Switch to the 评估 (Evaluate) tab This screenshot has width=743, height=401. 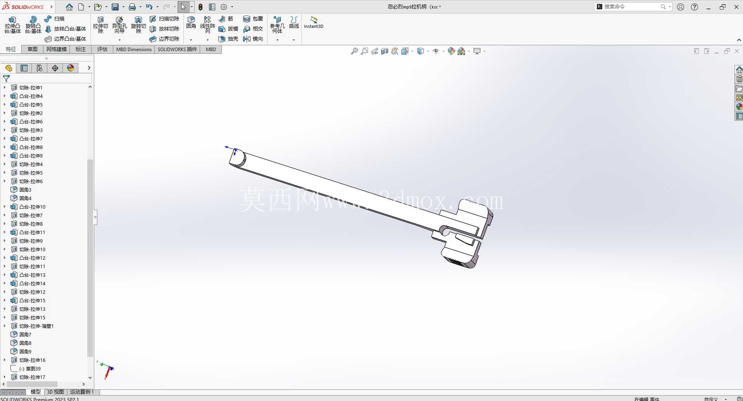point(102,49)
